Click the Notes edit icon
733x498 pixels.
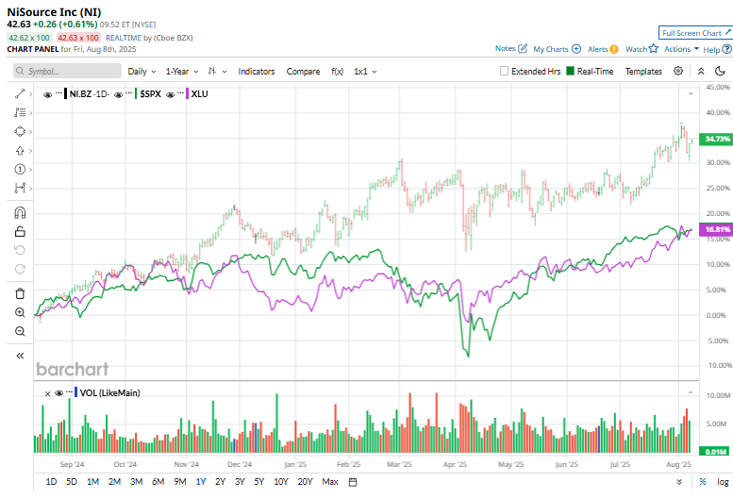(523, 49)
